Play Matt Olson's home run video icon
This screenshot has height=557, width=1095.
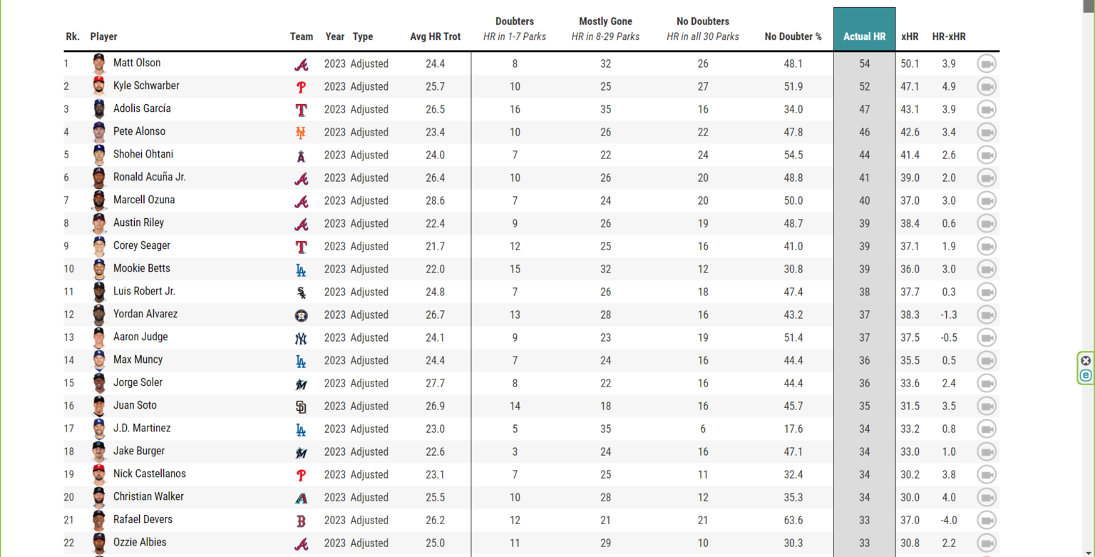click(x=986, y=63)
